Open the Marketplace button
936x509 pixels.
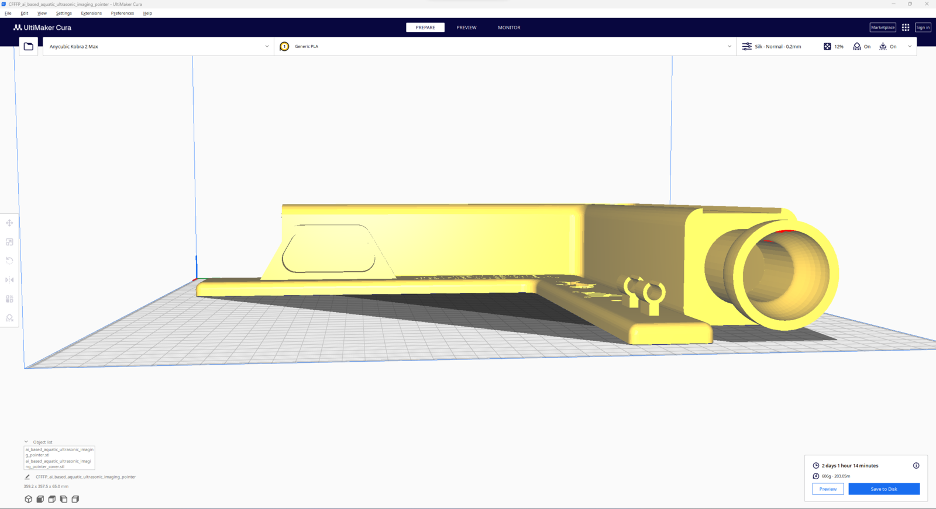coord(883,27)
